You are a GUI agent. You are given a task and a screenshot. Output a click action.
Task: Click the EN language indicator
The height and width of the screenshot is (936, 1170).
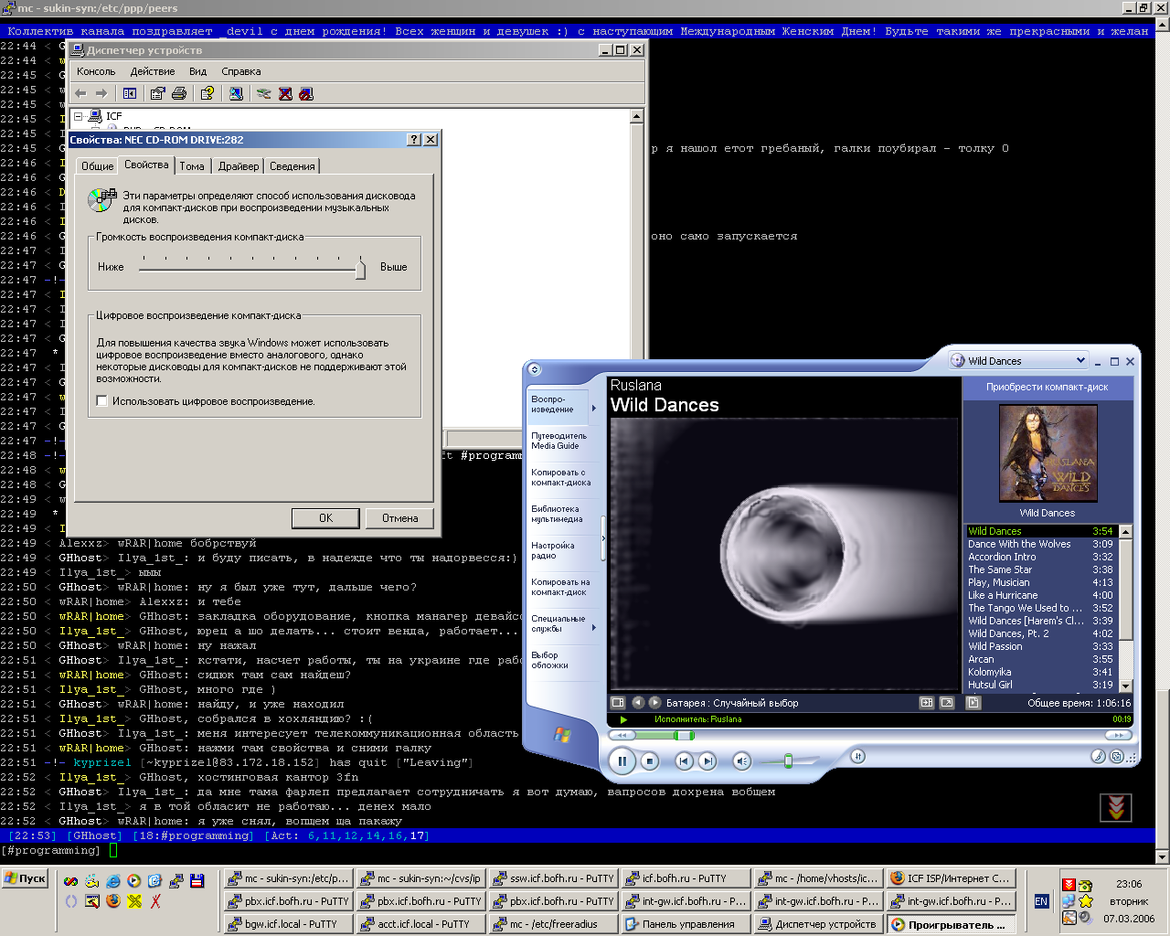pyautogui.click(x=1041, y=901)
